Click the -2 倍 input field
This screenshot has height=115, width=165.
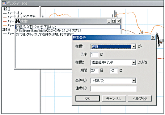pyautogui.click(x=114, y=70)
